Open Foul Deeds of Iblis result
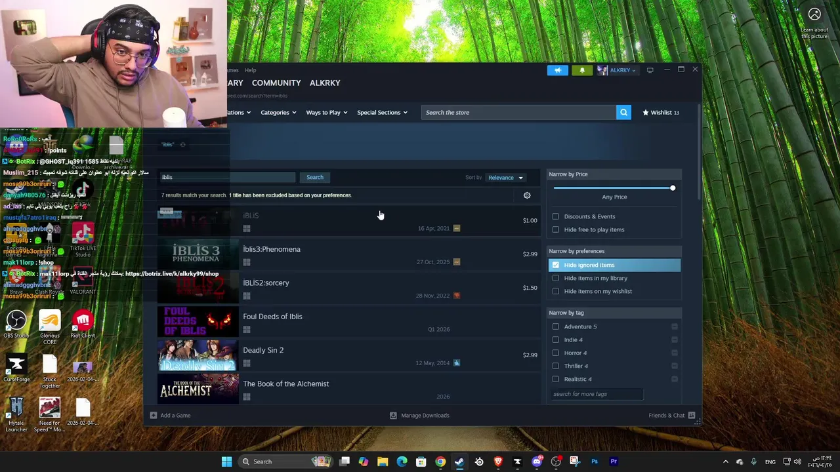This screenshot has width=840, height=472. pyautogui.click(x=349, y=321)
